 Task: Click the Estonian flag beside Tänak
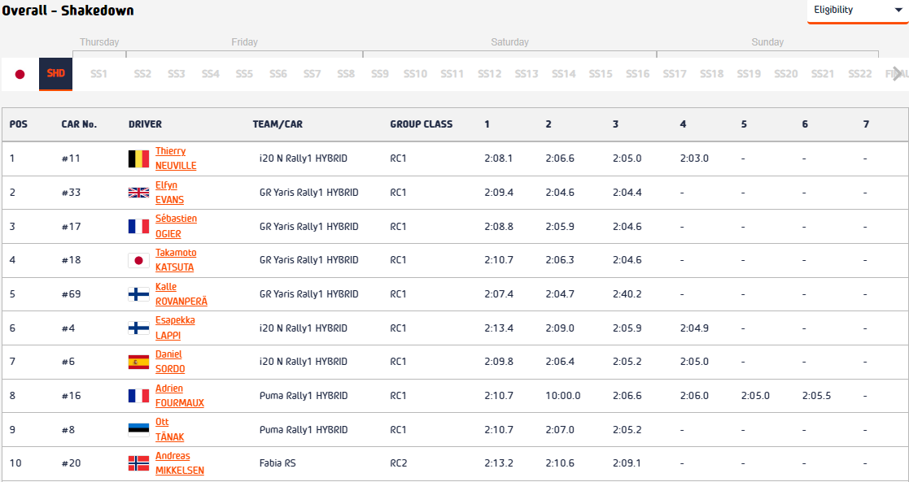pos(138,430)
